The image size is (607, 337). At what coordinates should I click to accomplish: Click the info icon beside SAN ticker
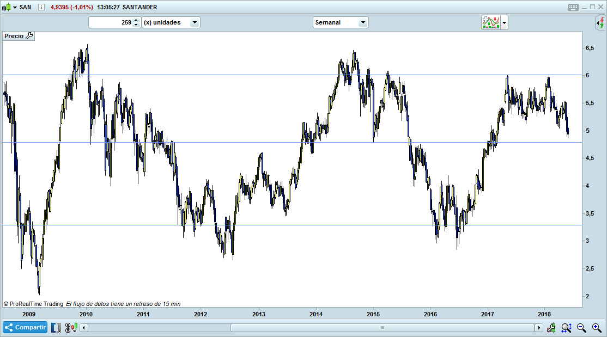pyautogui.click(x=41, y=7)
